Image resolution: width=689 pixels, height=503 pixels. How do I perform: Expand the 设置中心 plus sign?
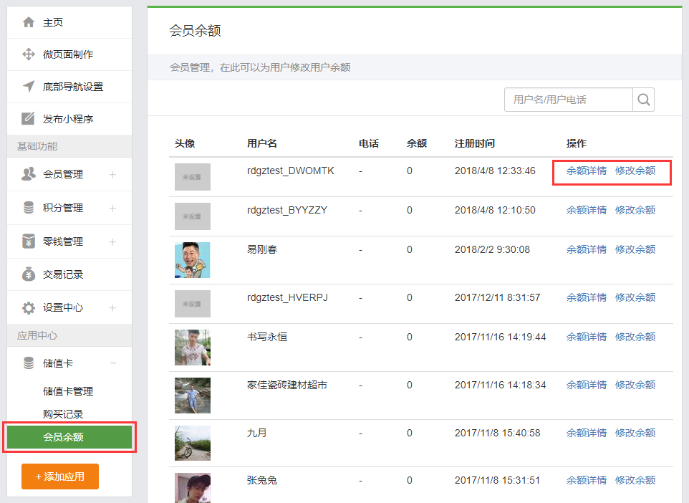coord(112,308)
